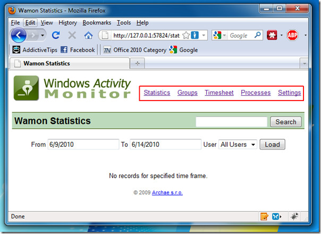The width and height of the screenshot is (321, 234).
Task: Click the From date field 6/9/2010
Action: pyautogui.click(x=83, y=145)
